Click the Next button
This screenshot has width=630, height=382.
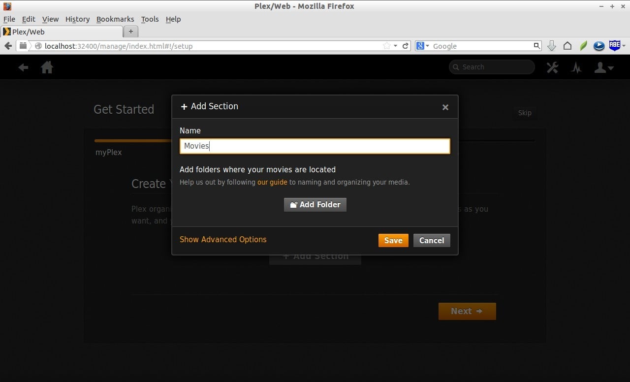[467, 311]
